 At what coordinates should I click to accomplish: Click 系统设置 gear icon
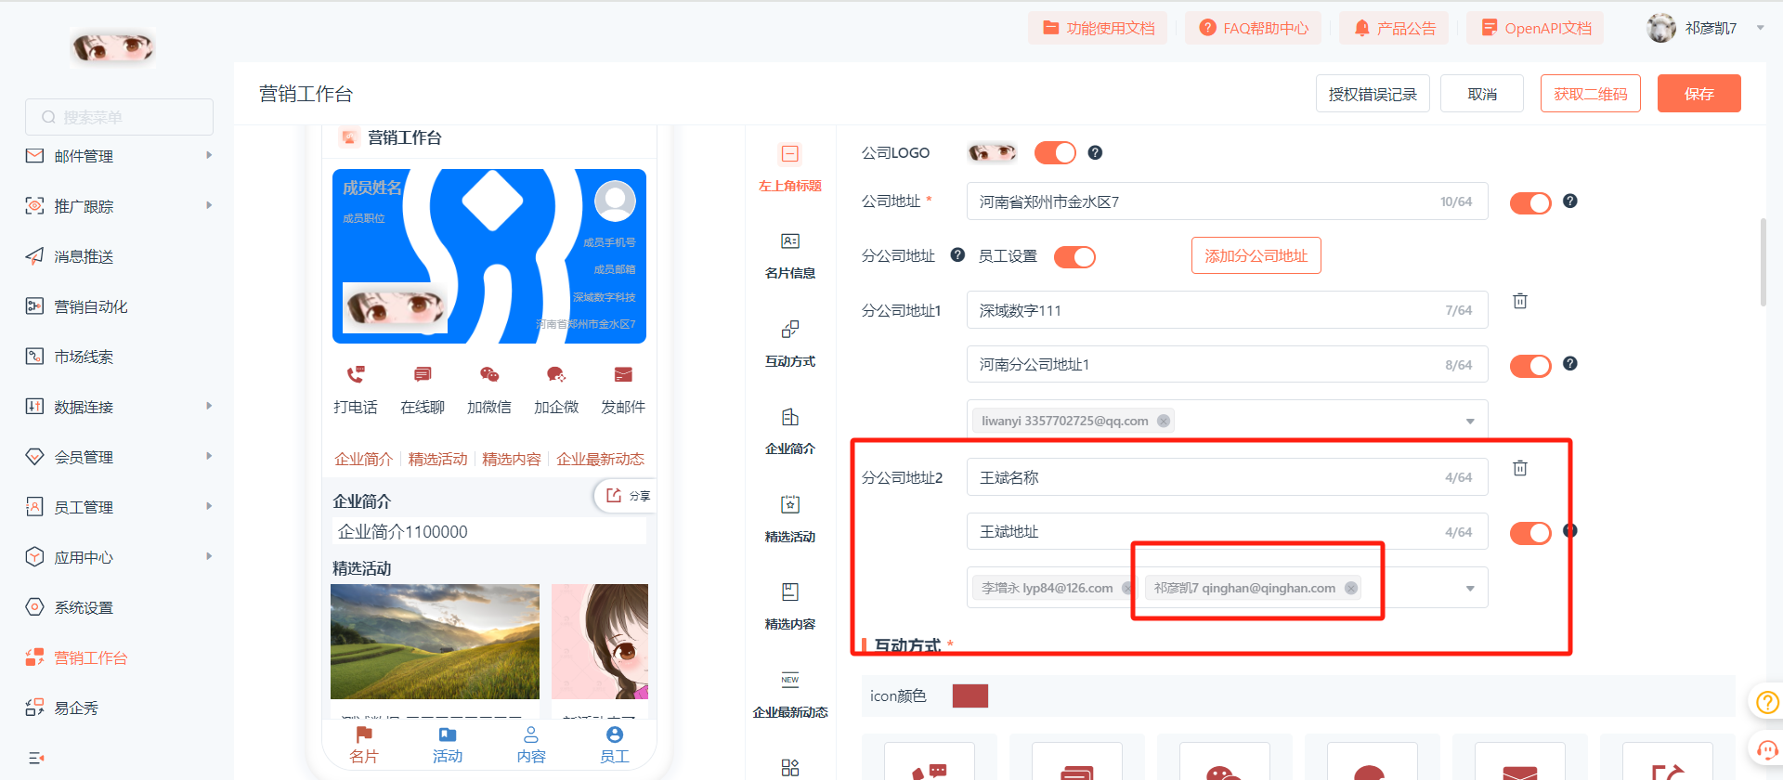[34, 607]
